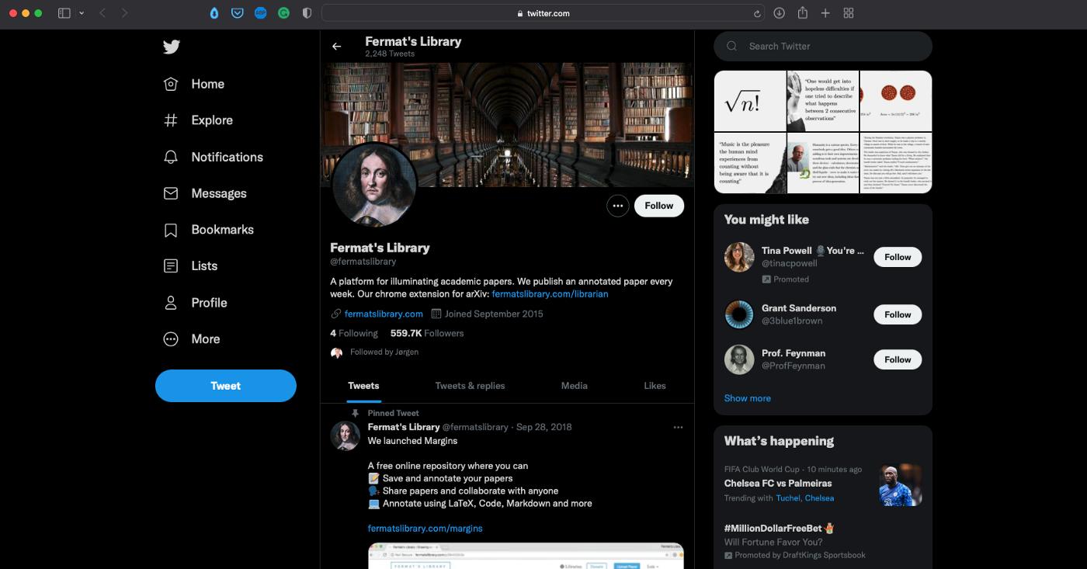Click the Search Twitter field
This screenshot has width=1087, height=569.
pyautogui.click(x=823, y=47)
